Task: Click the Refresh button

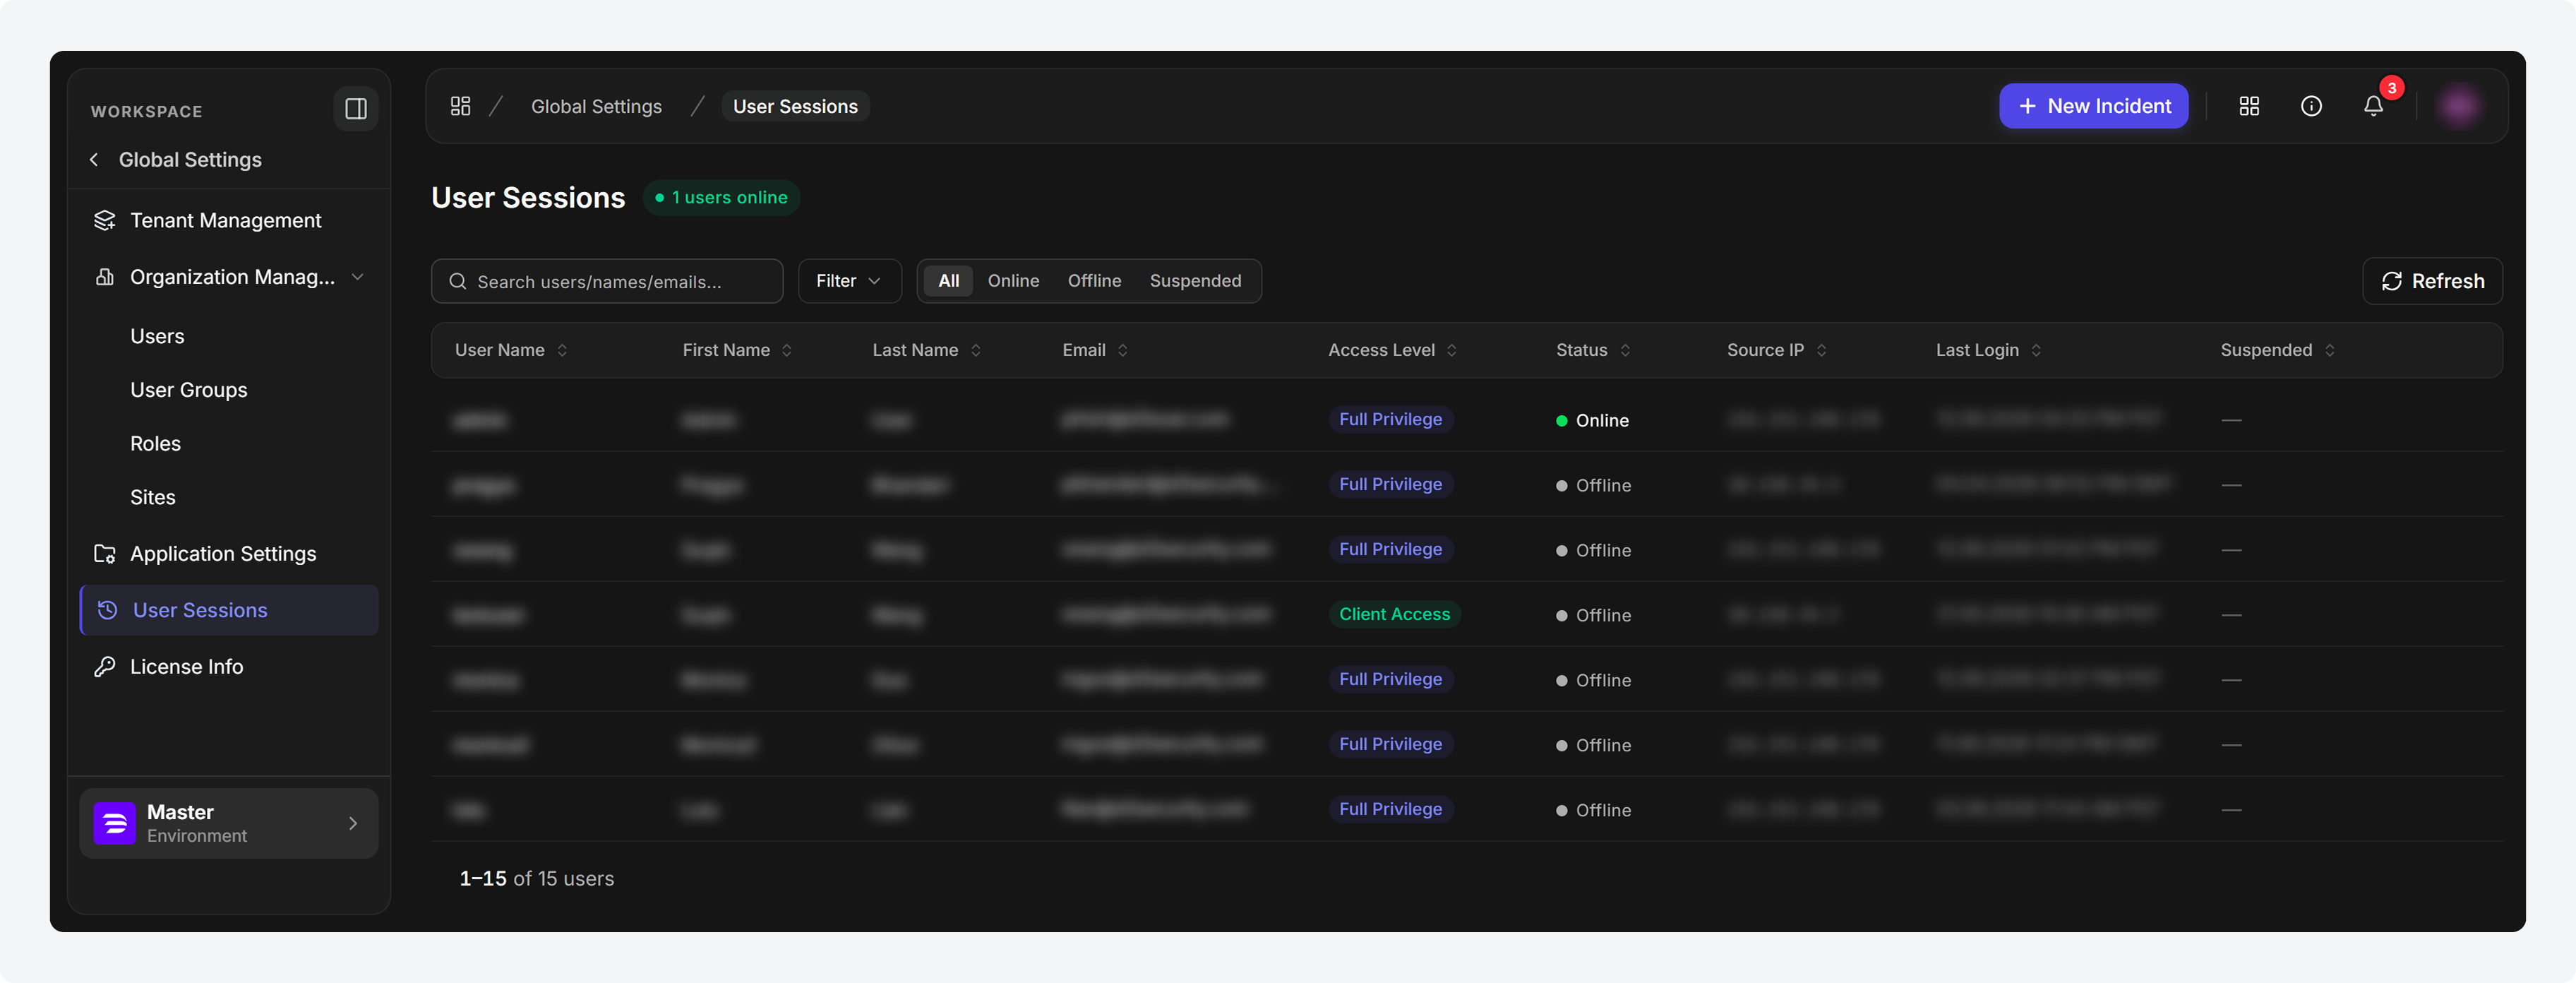Action: [x=2432, y=281]
